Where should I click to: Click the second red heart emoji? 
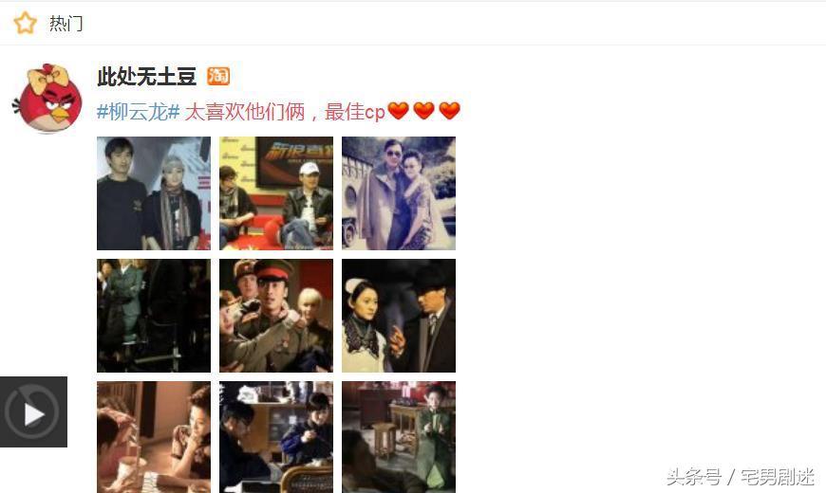coord(424,111)
